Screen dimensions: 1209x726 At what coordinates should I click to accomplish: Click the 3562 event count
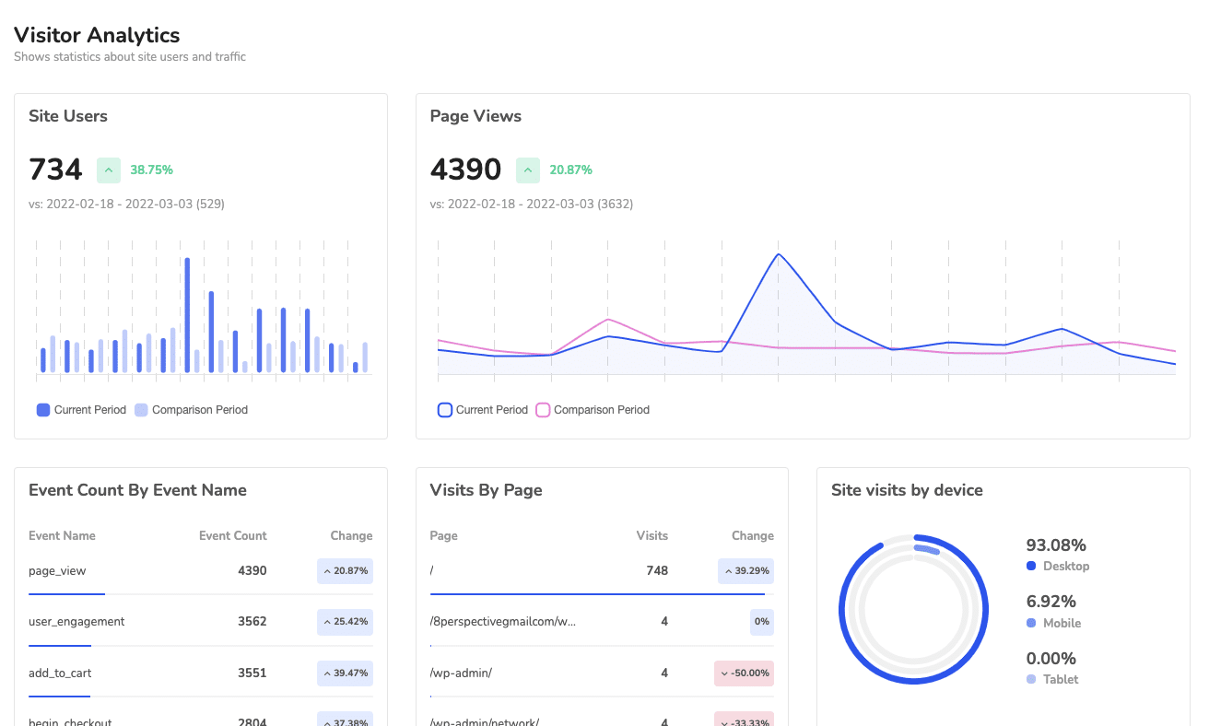point(252,622)
